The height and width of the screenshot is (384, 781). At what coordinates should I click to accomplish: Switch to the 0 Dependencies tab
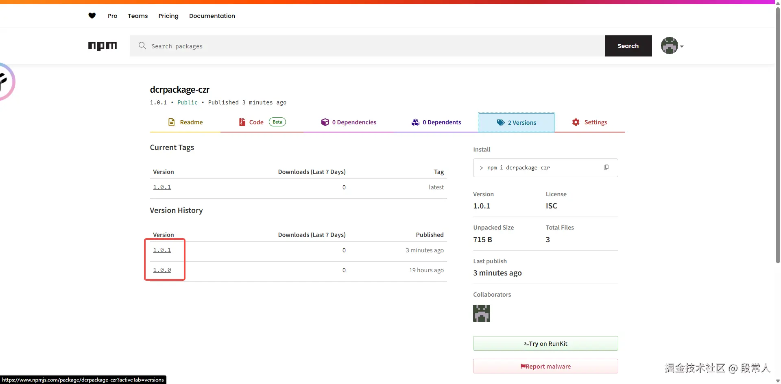[x=349, y=122]
